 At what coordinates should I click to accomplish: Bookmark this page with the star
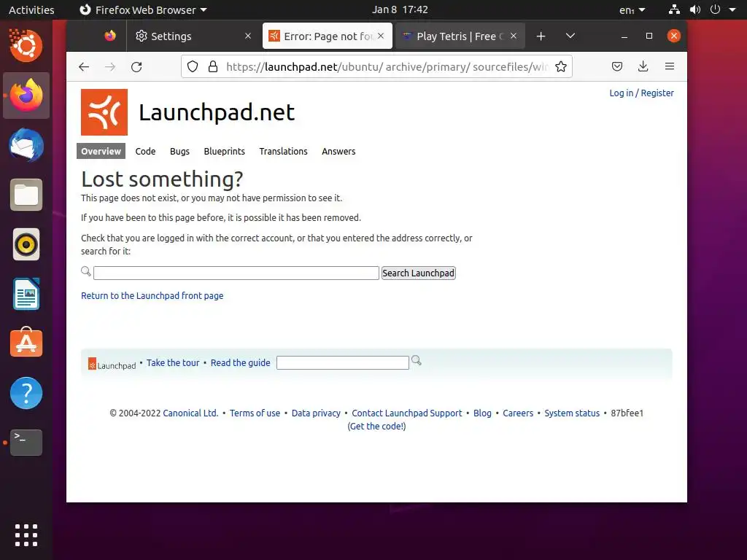(x=561, y=66)
